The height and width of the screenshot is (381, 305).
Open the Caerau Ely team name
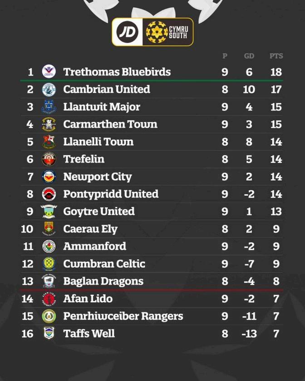click(x=90, y=229)
